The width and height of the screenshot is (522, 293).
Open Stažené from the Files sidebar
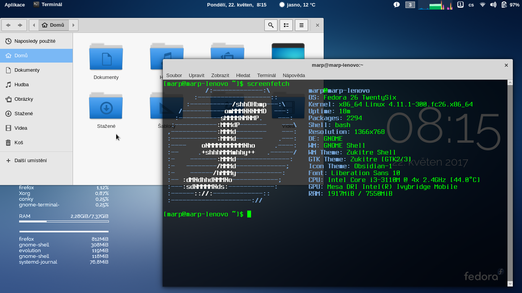36,113
